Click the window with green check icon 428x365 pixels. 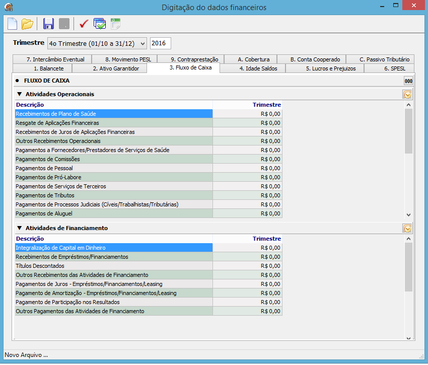pyautogui.click(x=100, y=24)
